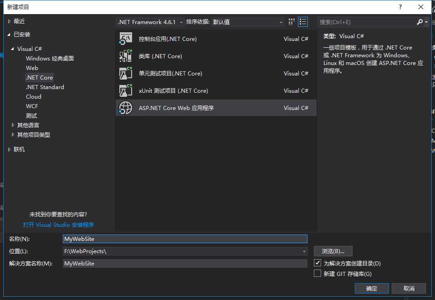This screenshot has height=300, width=435.
Task: Switch to medium list view
Action: pos(302,22)
